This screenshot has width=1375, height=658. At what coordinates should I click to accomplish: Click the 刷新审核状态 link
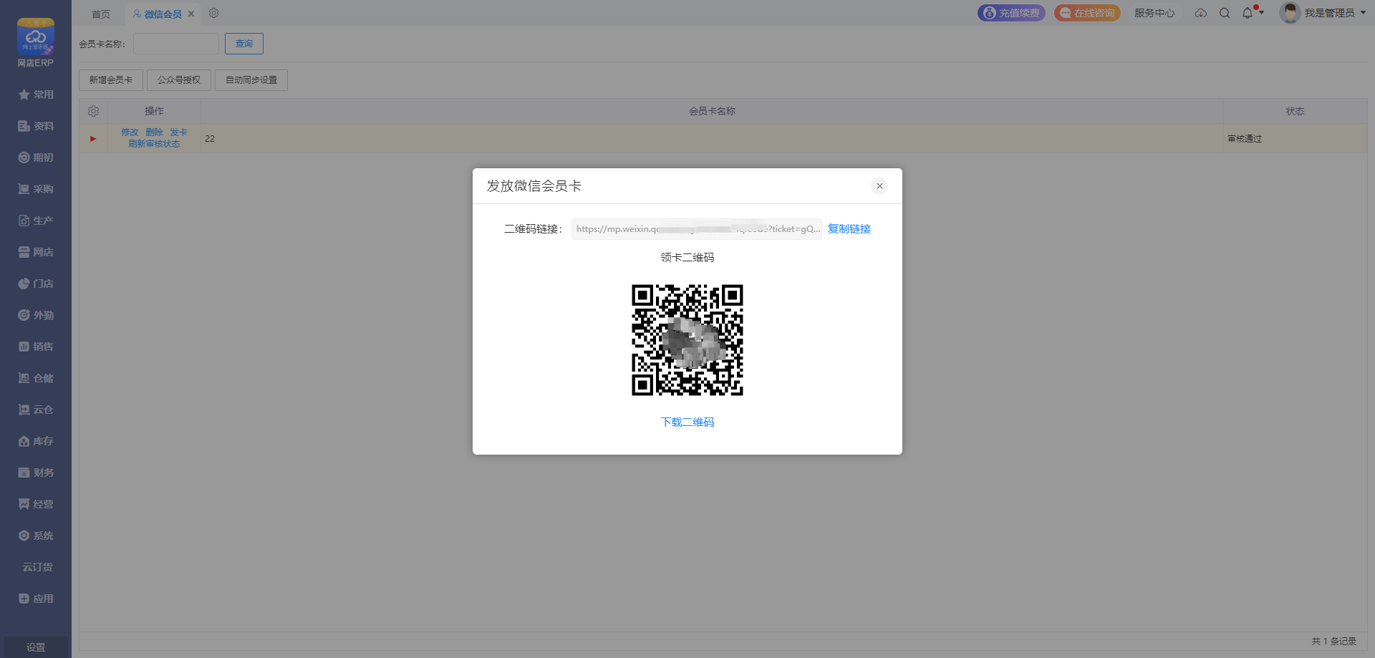point(154,144)
